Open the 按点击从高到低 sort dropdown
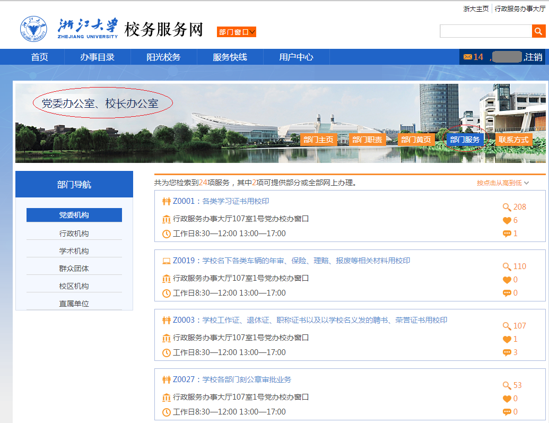Viewport: 549px width, 423px height. (x=502, y=183)
